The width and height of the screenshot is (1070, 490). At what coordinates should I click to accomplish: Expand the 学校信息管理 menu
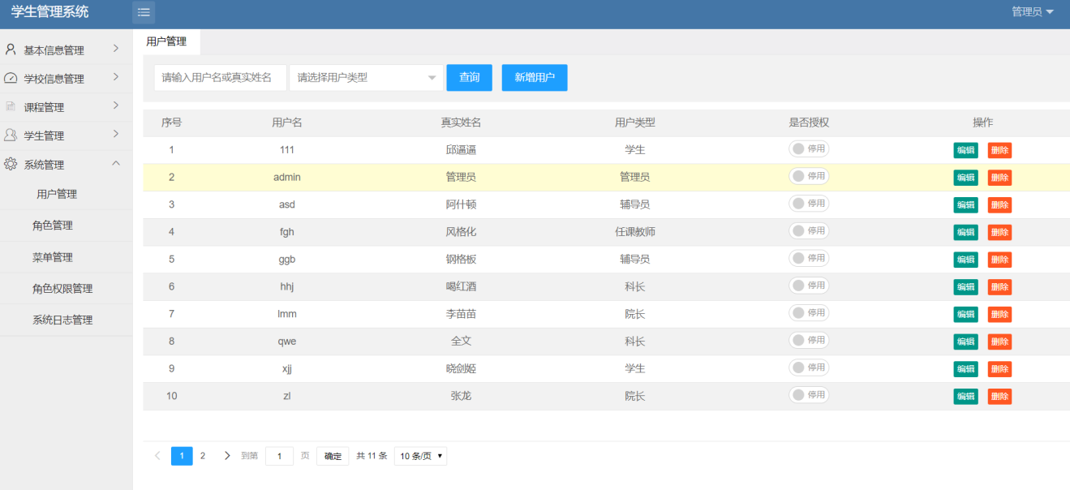coord(67,79)
